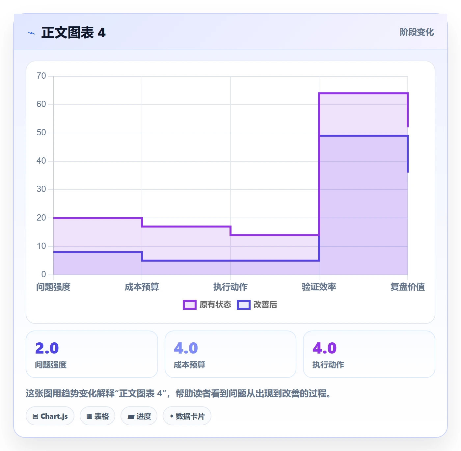461x451 pixels.
Task: Click the Chart.js chip square icon
Action: pos(36,416)
